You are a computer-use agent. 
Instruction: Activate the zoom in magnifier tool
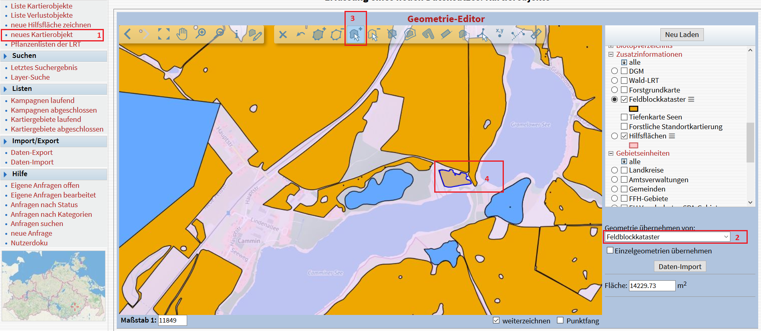200,33
